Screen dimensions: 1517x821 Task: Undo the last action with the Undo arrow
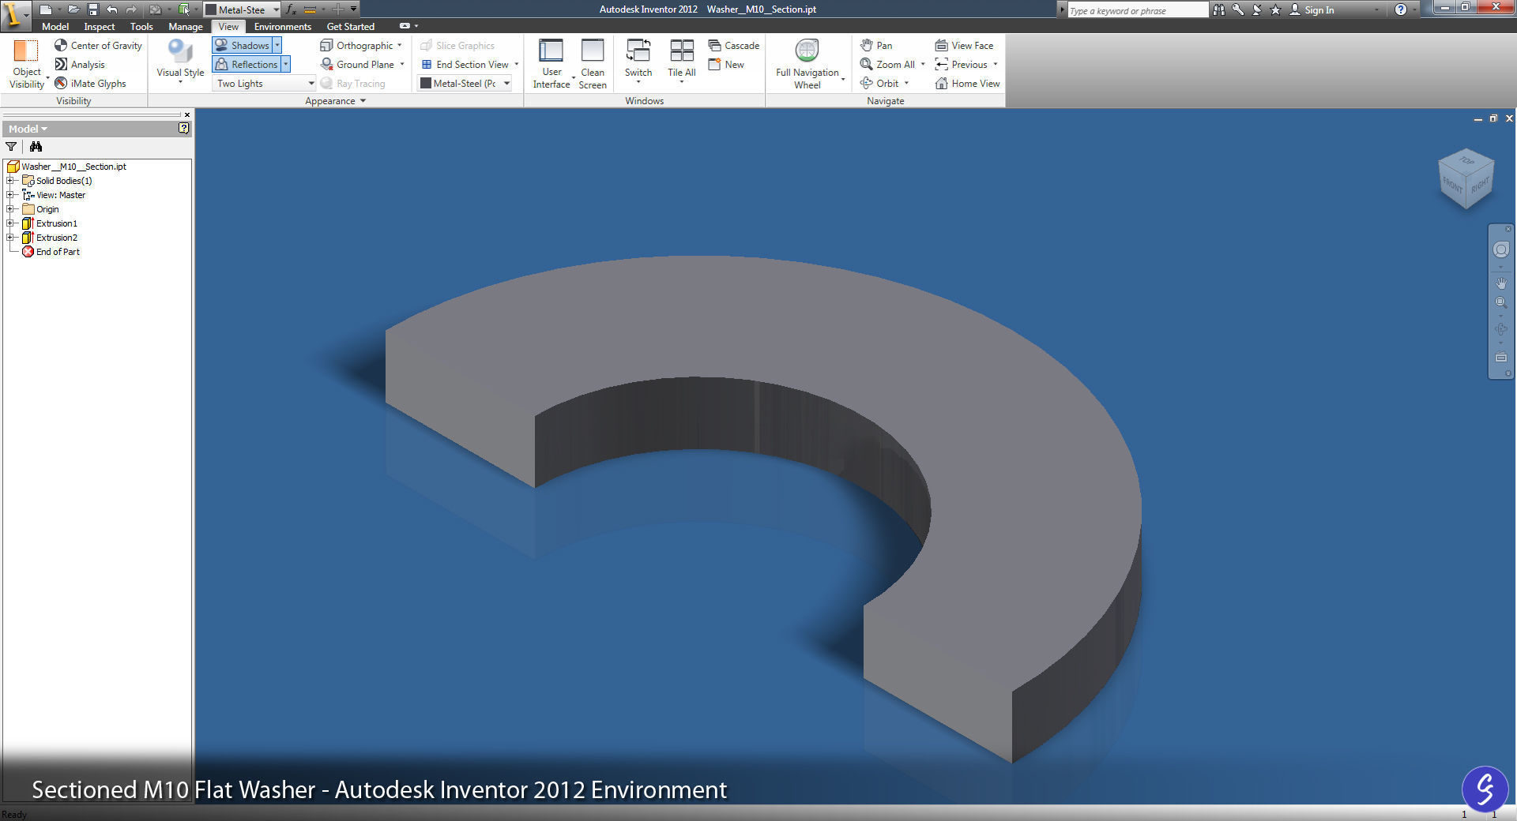tap(112, 9)
